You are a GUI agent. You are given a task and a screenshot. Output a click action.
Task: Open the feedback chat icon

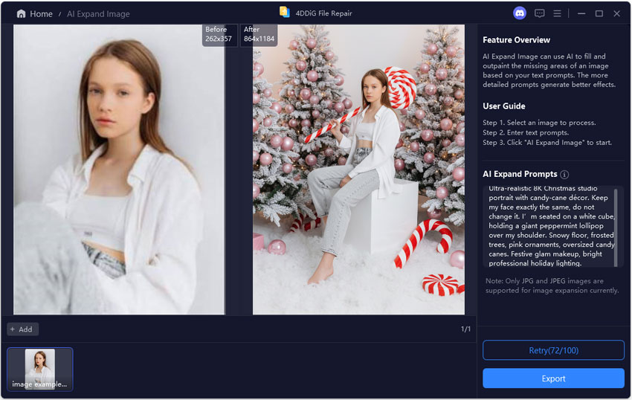[539, 13]
